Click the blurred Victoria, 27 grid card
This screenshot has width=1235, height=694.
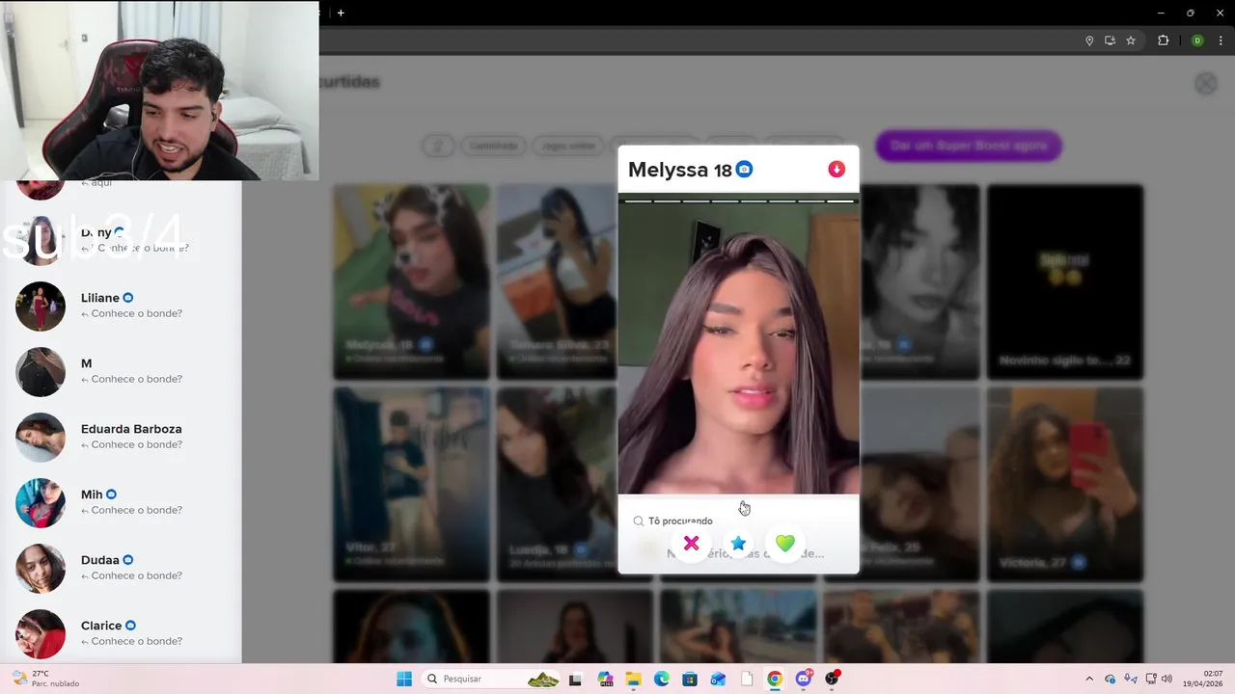click(1065, 484)
